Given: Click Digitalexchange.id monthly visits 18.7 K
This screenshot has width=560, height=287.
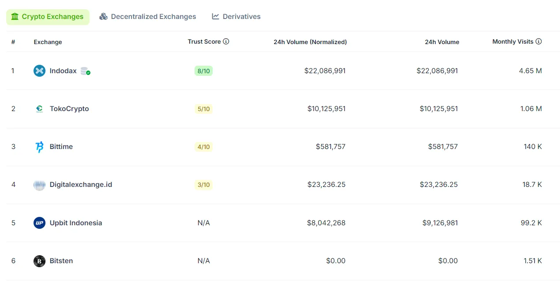Looking at the screenshot, I should click(532, 185).
